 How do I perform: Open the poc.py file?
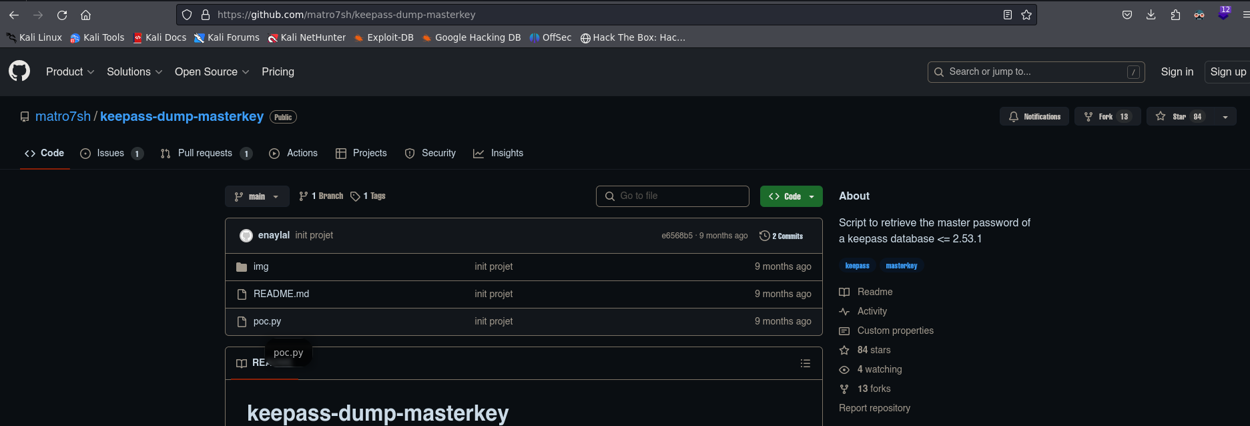[267, 321]
